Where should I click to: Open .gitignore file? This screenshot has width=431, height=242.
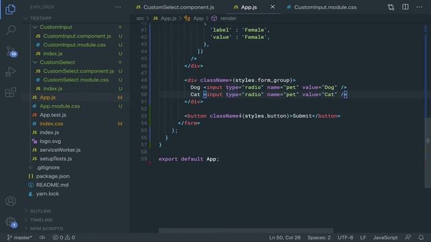(48, 167)
